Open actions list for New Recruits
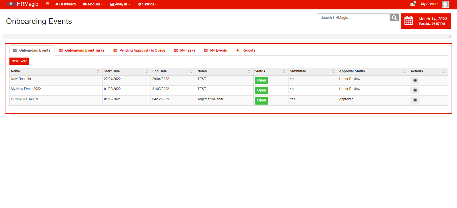457x208 pixels. point(414,80)
